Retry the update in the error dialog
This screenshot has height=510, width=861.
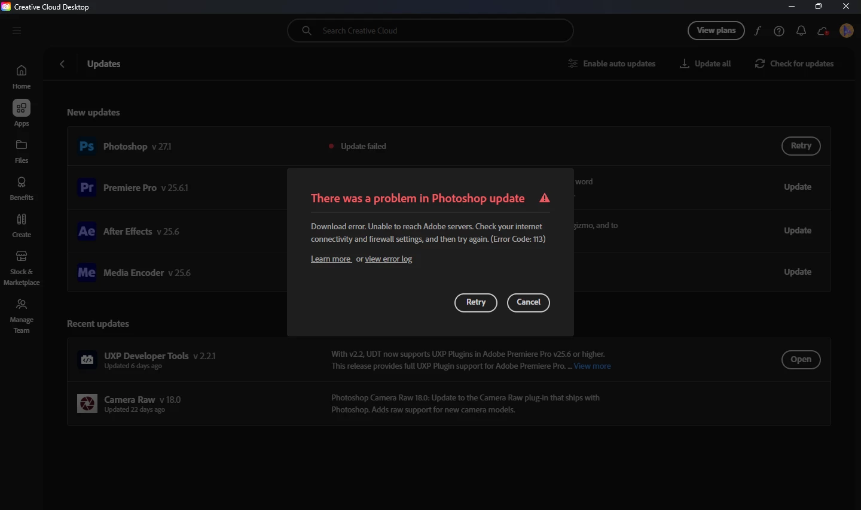click(476, 302)
